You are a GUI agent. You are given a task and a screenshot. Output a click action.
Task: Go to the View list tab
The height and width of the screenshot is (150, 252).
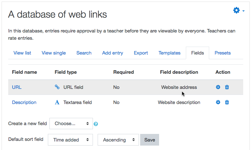pyautogui.click(x=22, y=53)
